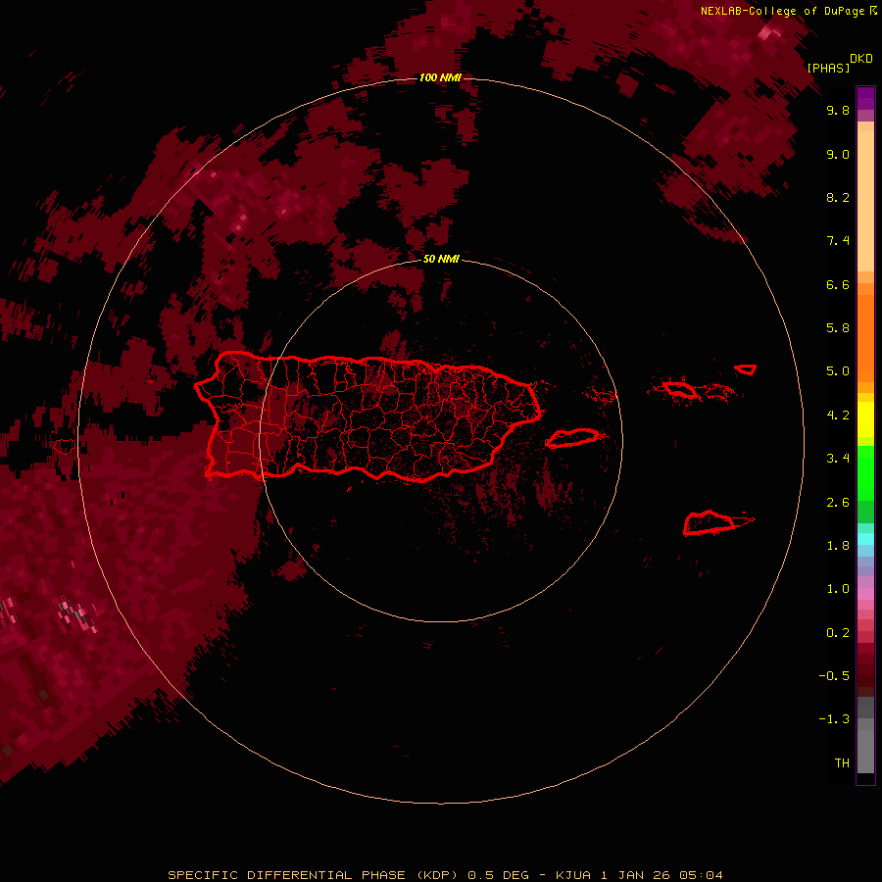Click the bright green color bar segment
The image size is (882, 882).
(x=865, y=473)
